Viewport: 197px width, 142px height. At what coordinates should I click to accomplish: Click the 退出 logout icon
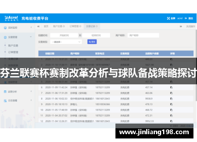point(186,18)
